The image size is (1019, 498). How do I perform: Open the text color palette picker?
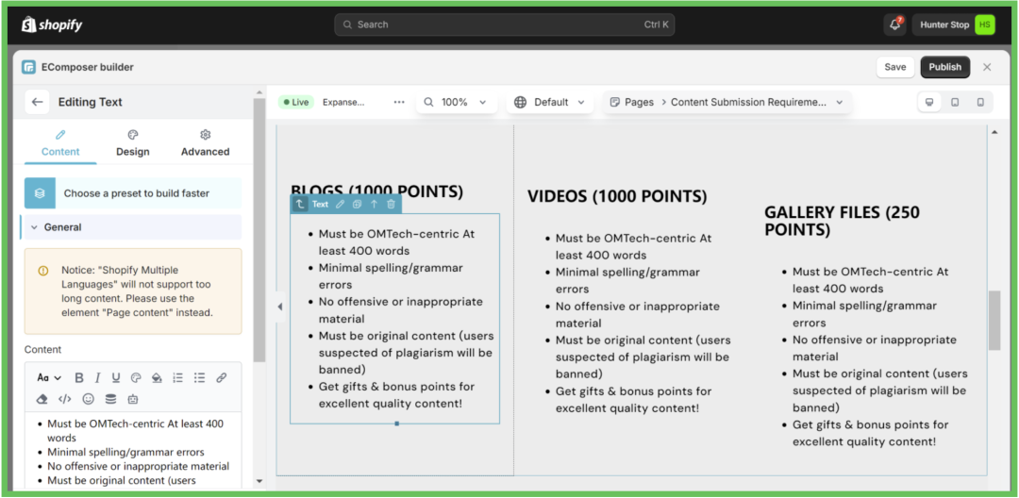pos(136,378)
